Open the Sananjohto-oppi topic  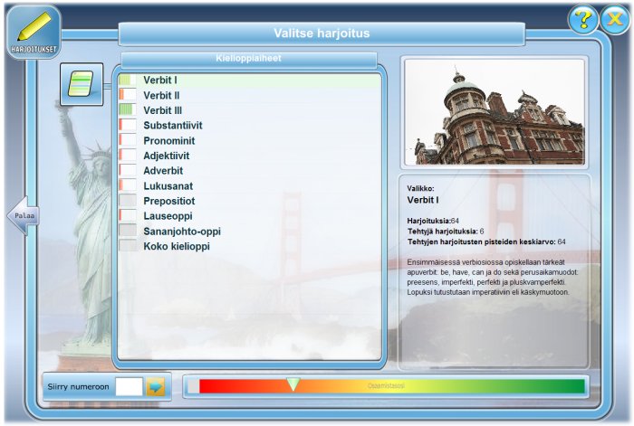point(249,231)
